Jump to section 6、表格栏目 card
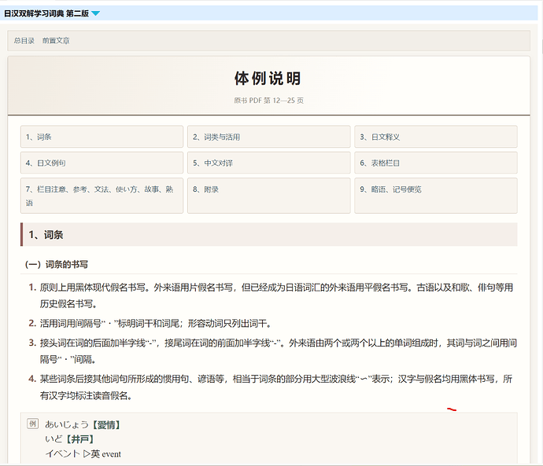Viewport: 543px width, 466px height. (436, 163)
